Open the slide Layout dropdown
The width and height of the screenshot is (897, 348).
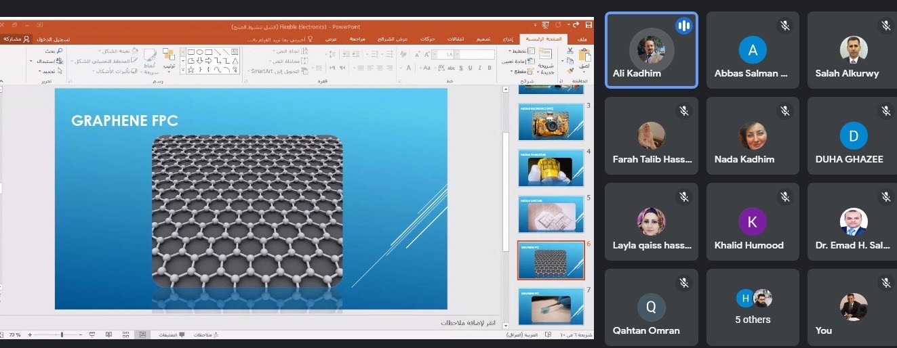[x=521, y=51]
